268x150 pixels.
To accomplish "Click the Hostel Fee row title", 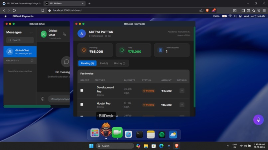I will [104, 104].
